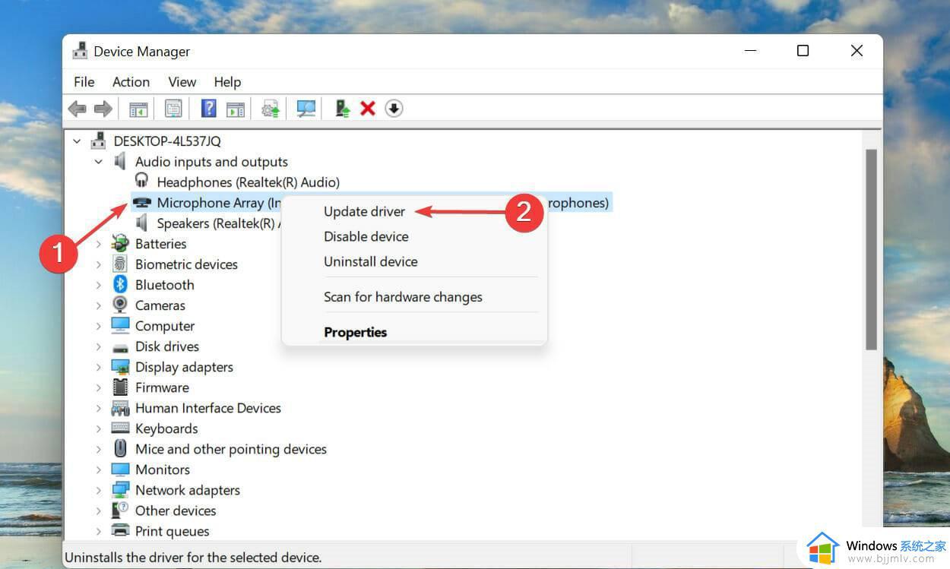Click the Human Interface Devices icon
The width and height of the screenshot is (950, 569).
click(x=120, y=407)
